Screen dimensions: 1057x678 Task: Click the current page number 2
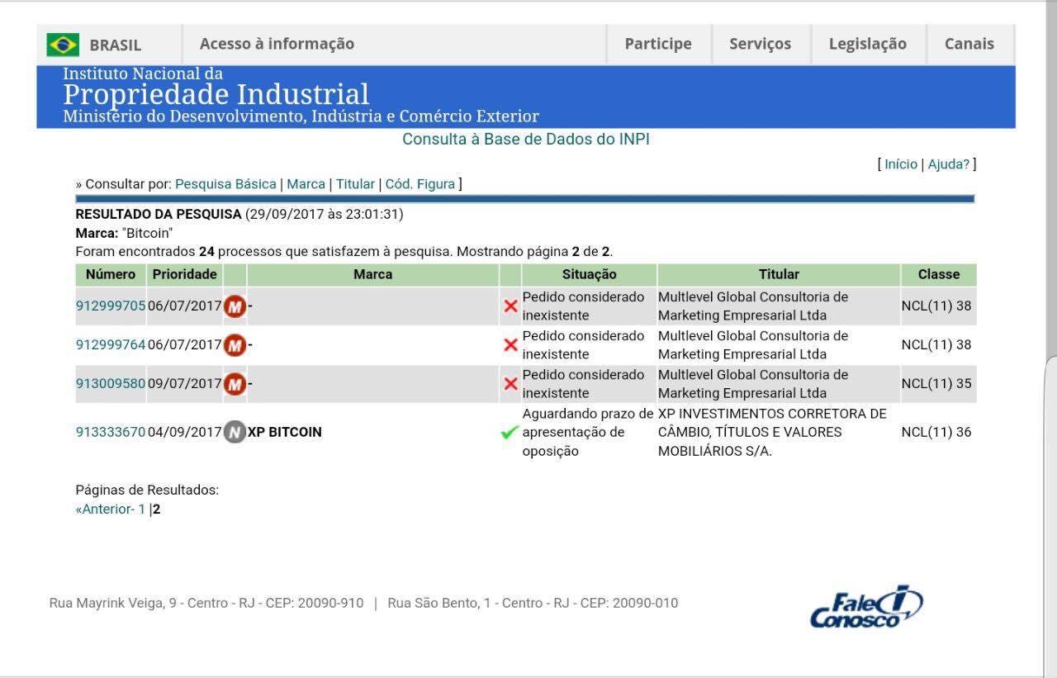pyautogui.click(x=157, y=510)
